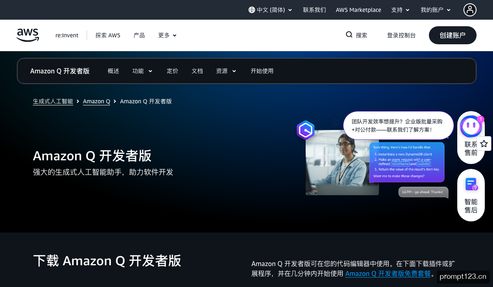This screenshot has width=493, height=287.
Task: Open the 联系售前 chatbot avatar
Action: 471,127
